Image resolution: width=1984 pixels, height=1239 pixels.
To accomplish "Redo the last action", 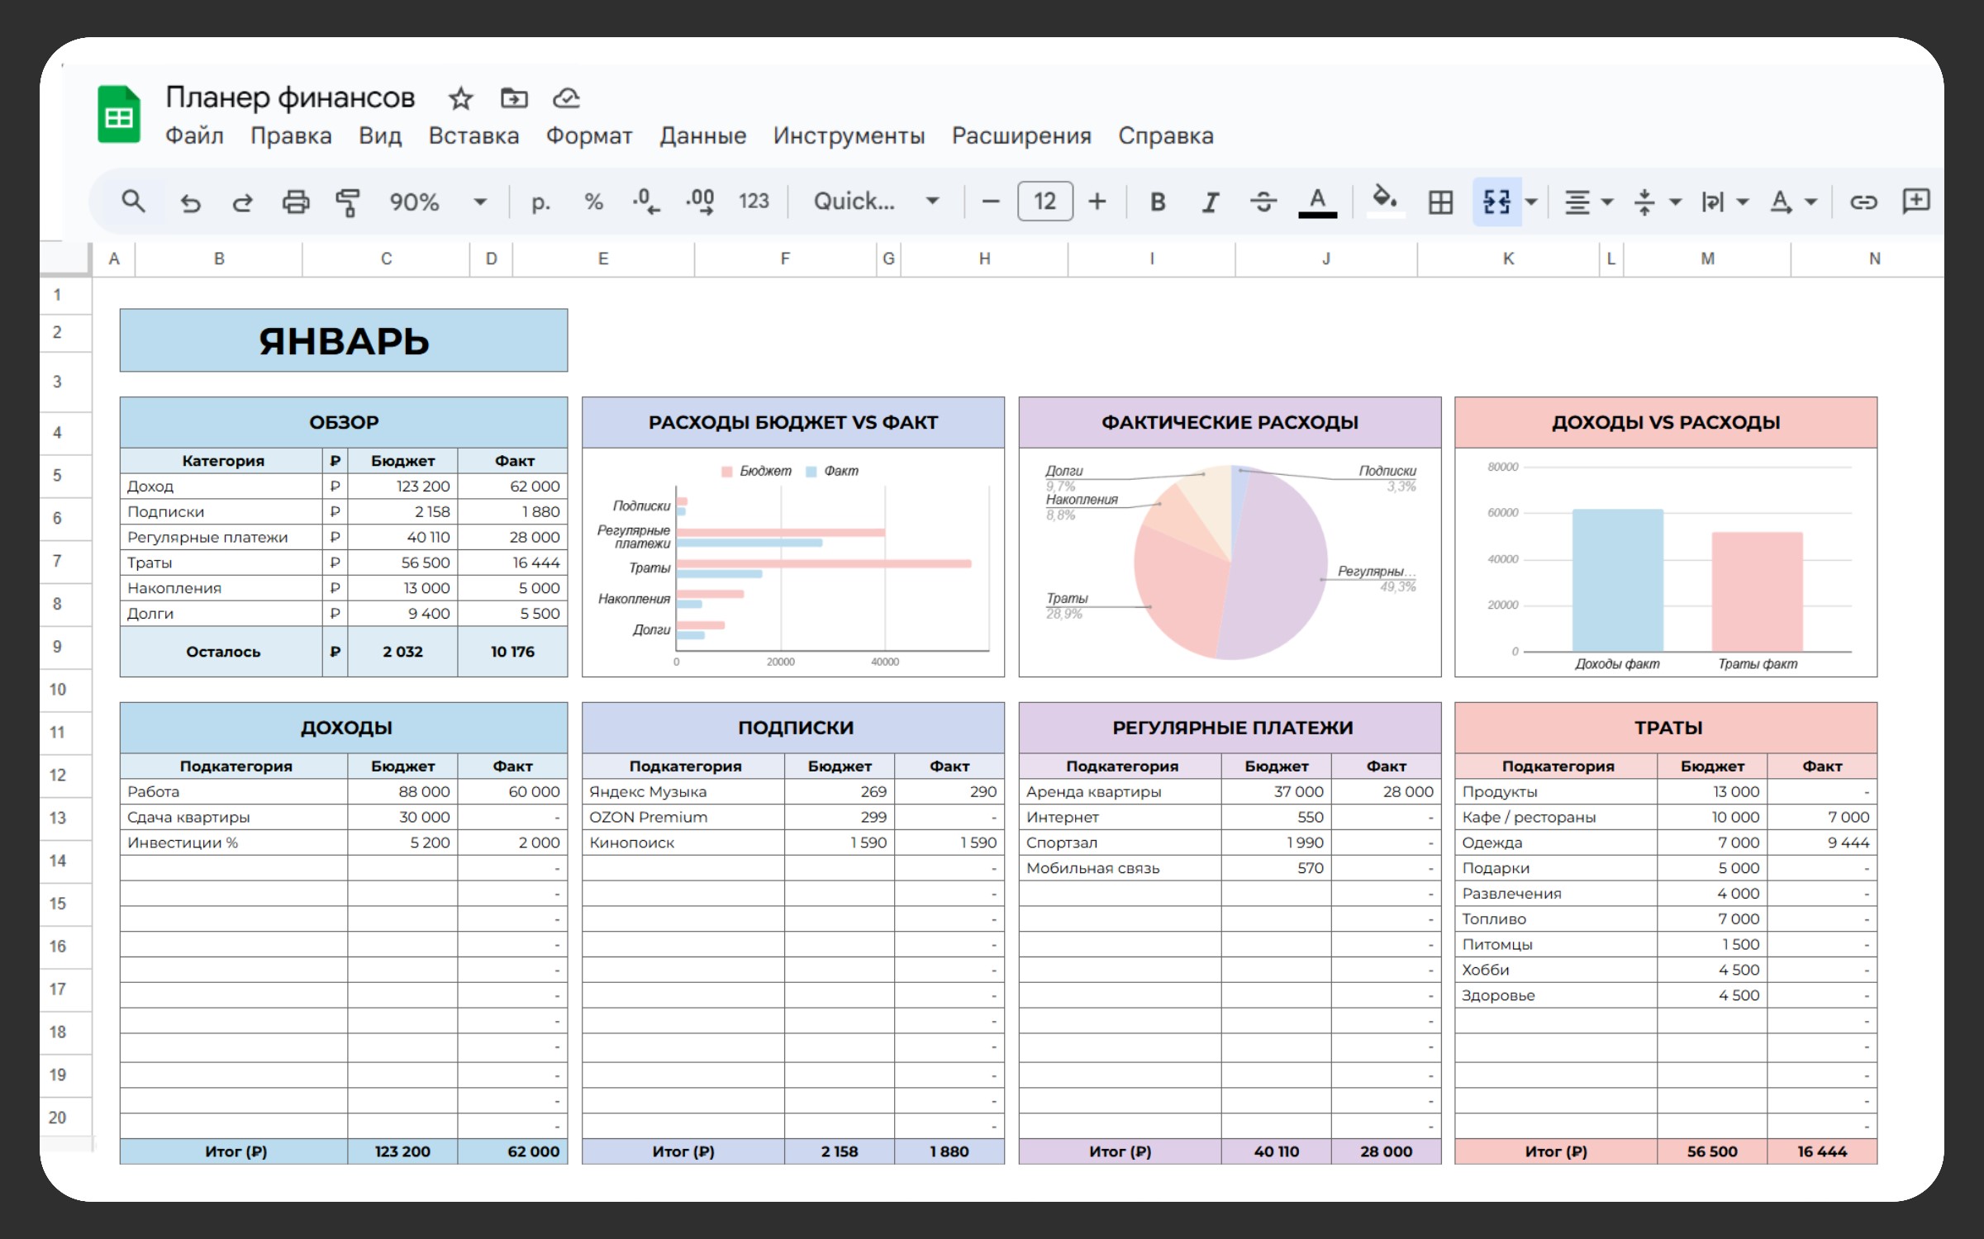I will [243, 202].
